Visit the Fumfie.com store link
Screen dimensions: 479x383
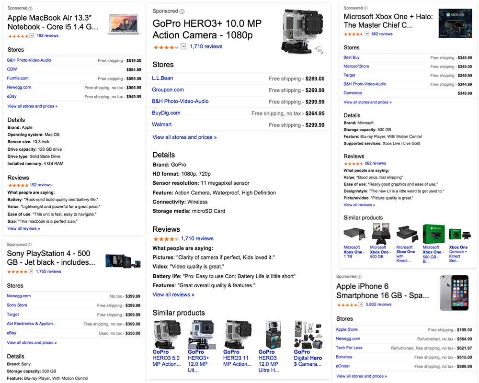[18, 78]
